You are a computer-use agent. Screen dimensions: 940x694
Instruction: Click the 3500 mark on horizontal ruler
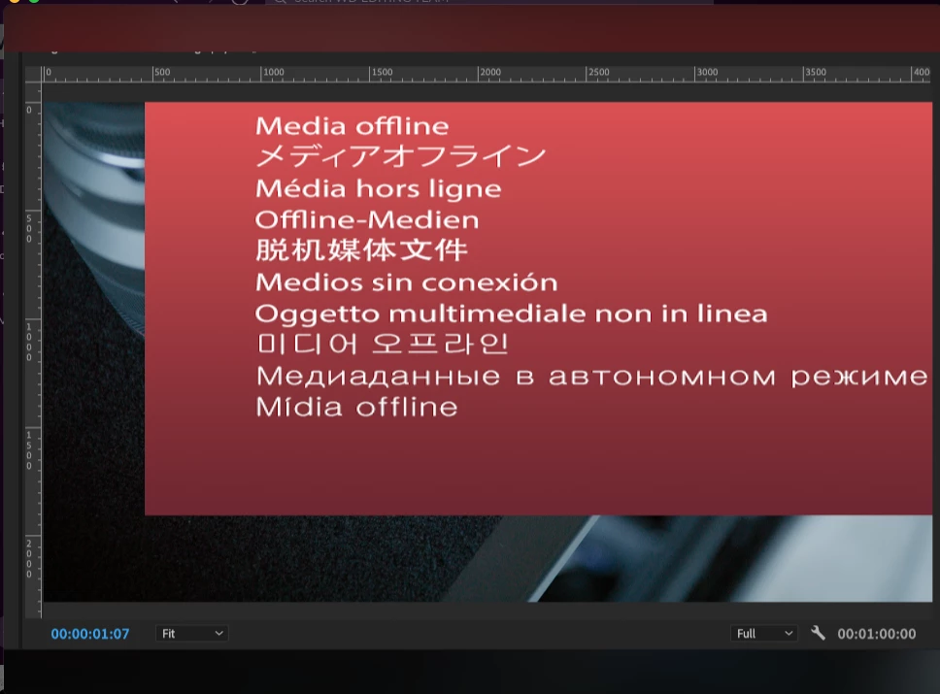(816, 72)
